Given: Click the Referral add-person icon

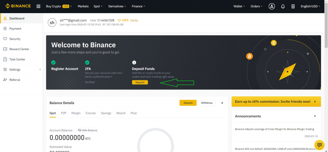Looking at the screenshot, I should (x=5, y=80).
